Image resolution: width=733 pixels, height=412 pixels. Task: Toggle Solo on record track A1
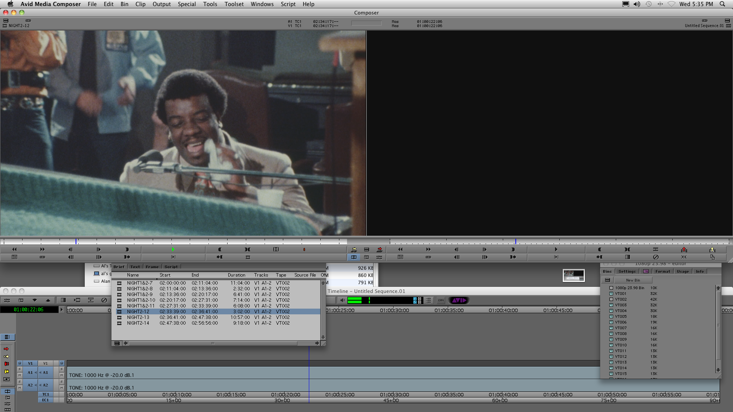[x=61, y=370]
